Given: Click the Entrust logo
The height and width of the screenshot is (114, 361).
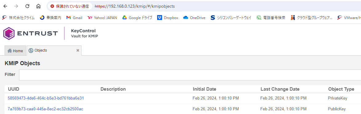Looking at the screenshot, I should (x=30, y=33).
